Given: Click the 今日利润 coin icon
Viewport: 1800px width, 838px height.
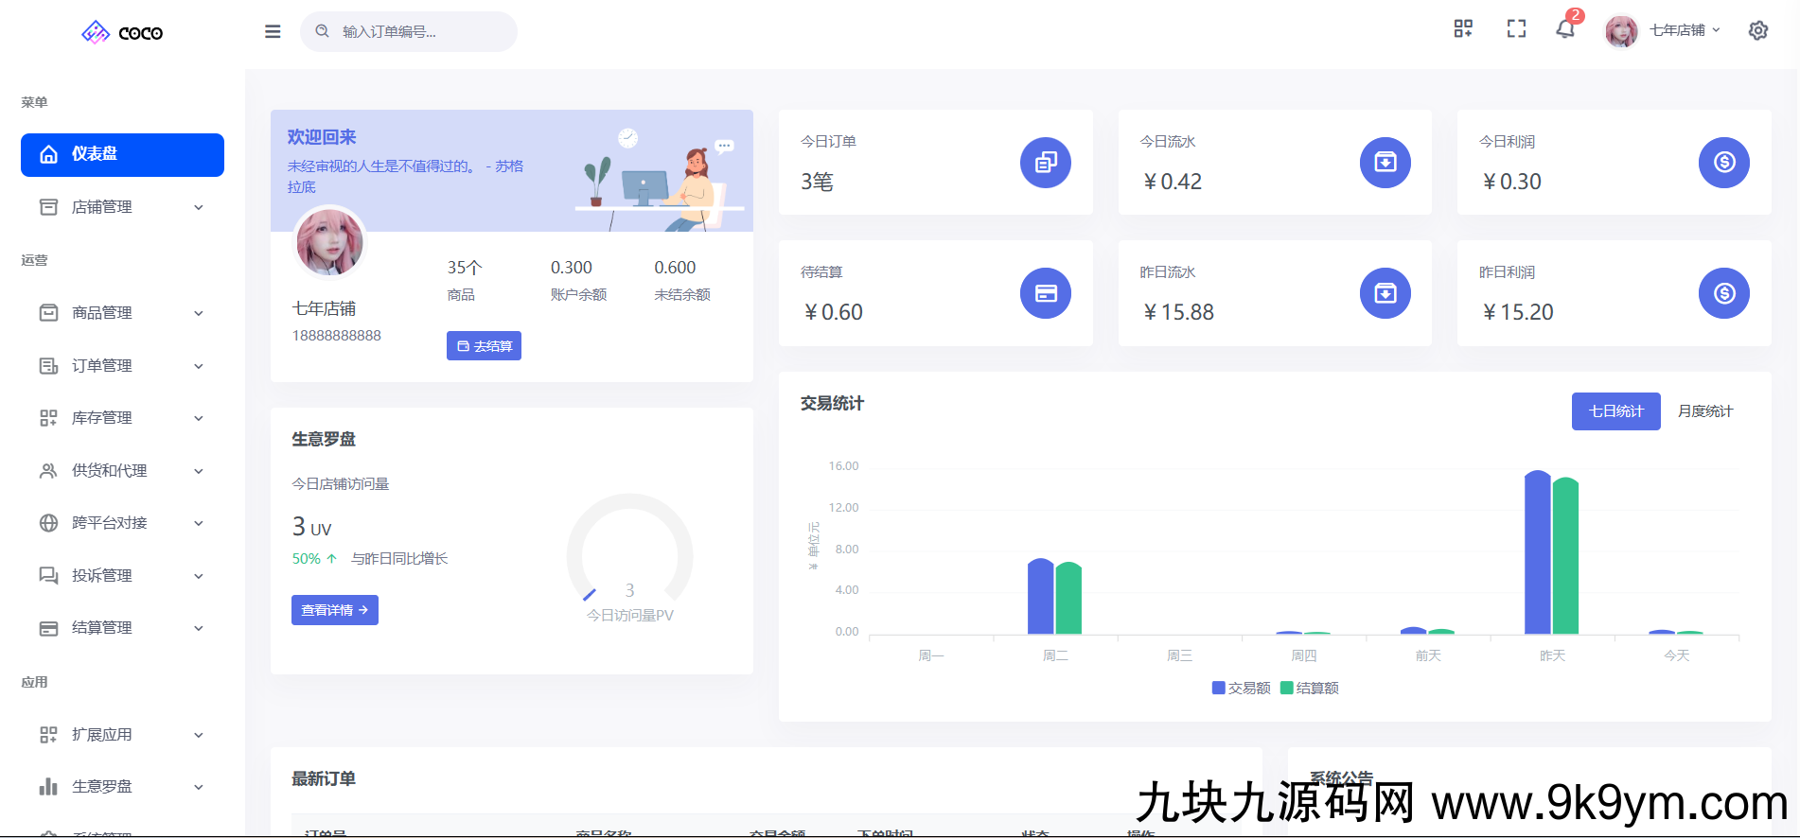Looking at the screenshot, I should pos(1724,163).
